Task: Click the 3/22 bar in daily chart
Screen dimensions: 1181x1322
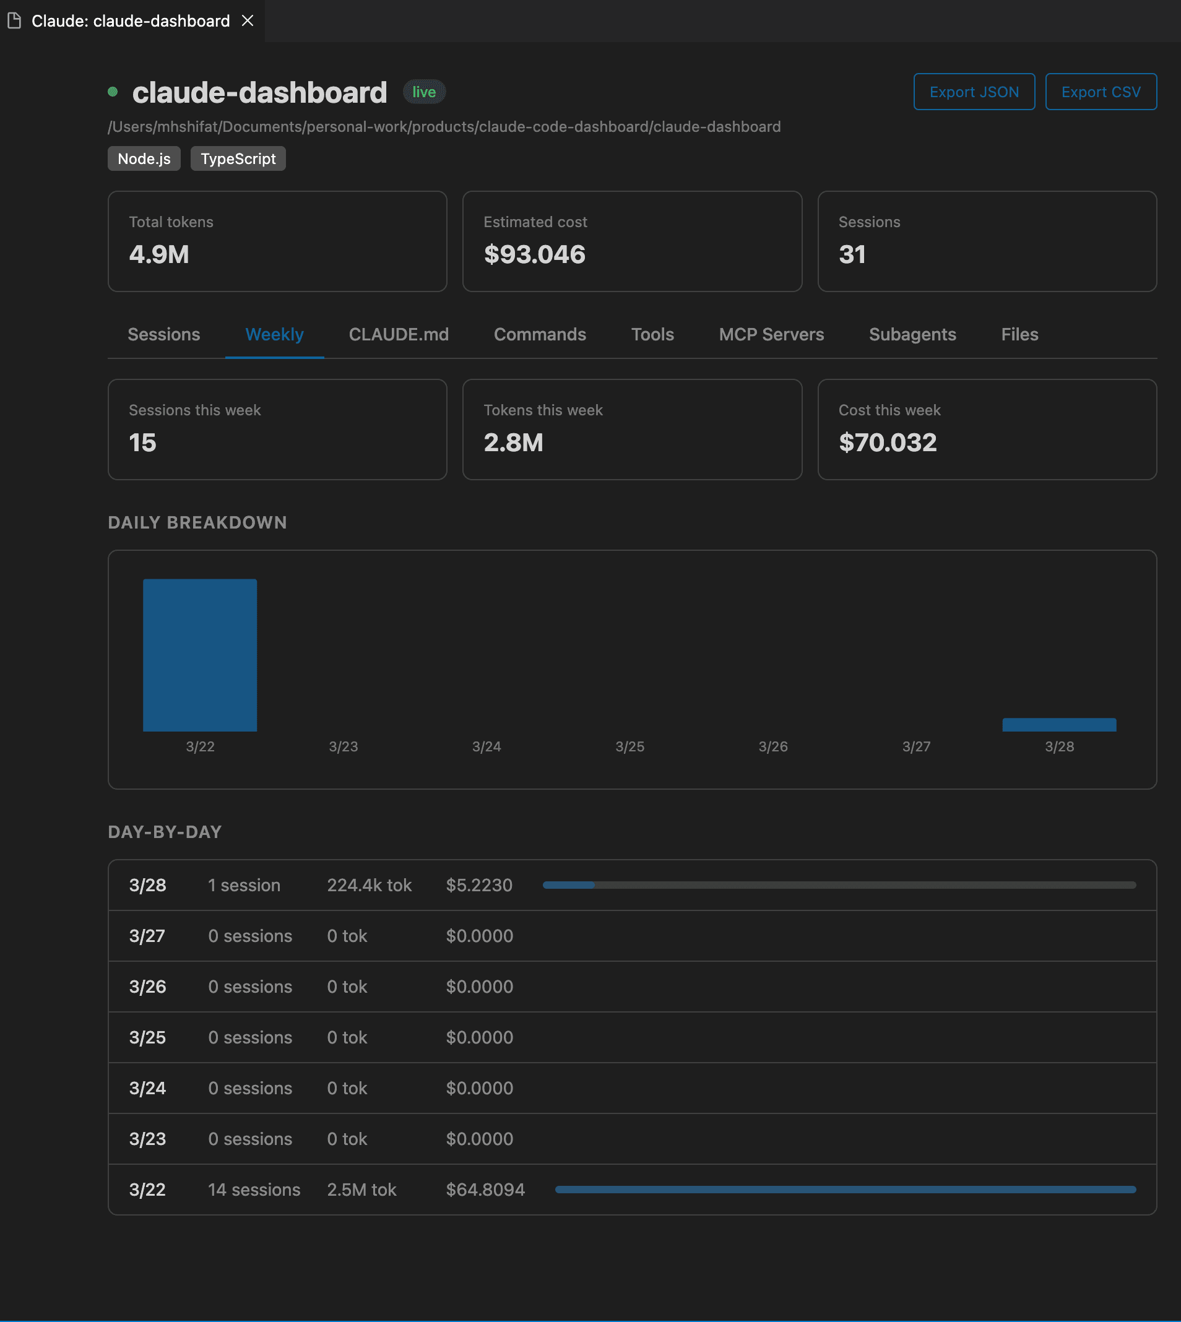Action: click(200, 655)
